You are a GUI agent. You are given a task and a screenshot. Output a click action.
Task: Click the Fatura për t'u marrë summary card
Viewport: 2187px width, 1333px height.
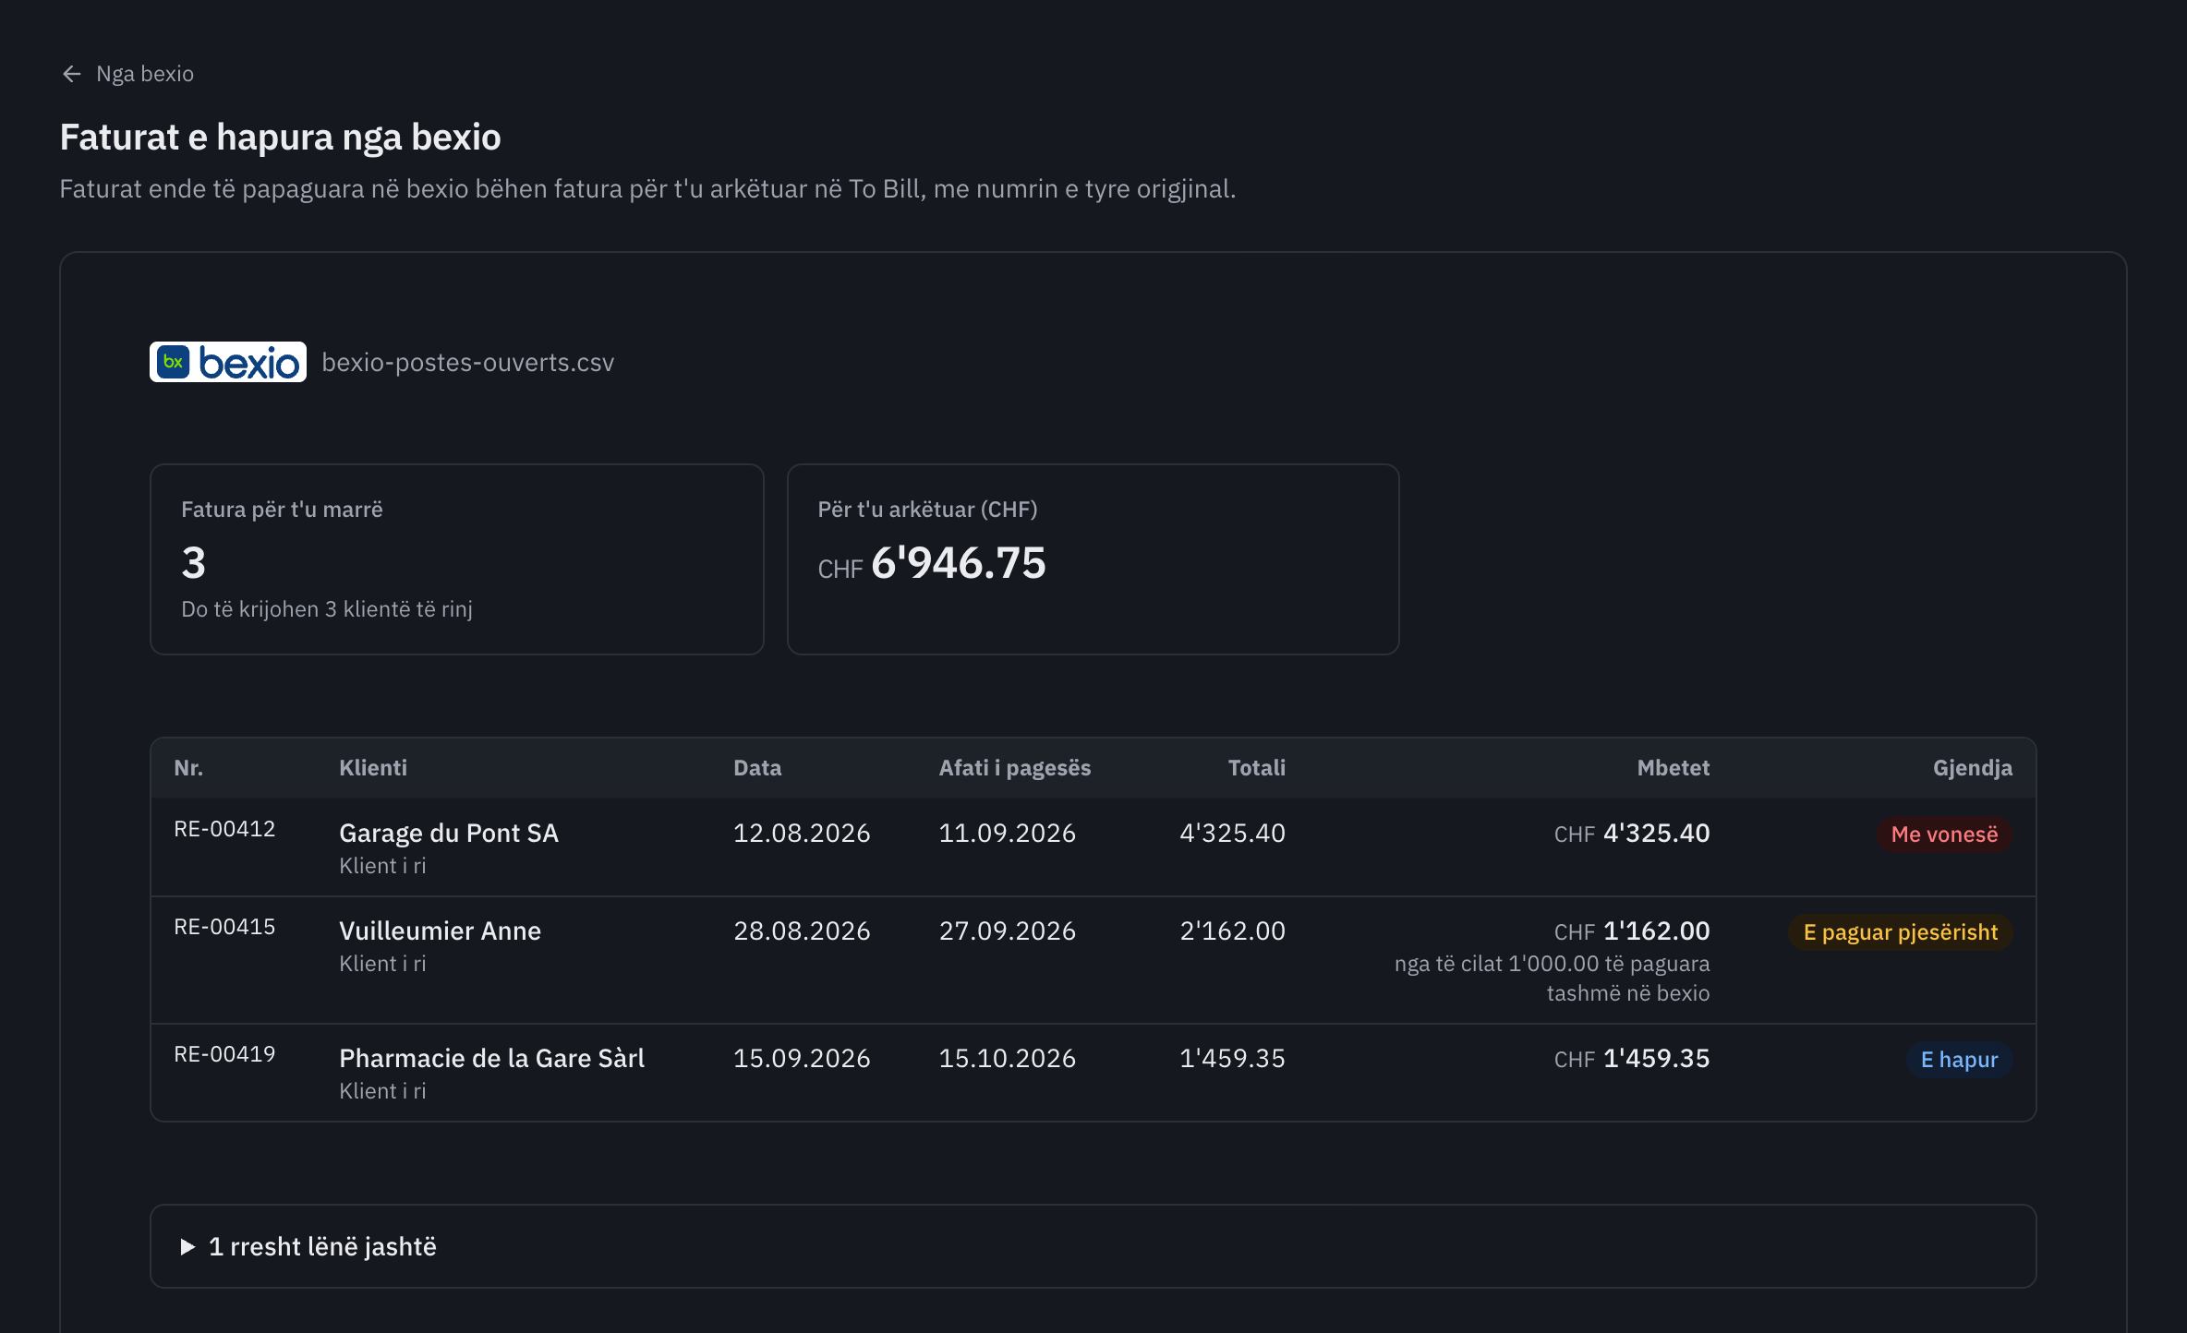click(457, 559)
